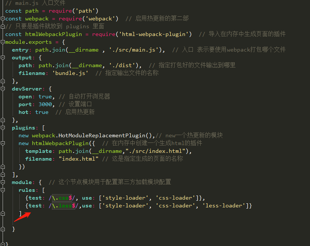Click the comment '// 指定输出文件的名称'
The height and width of the screenshot is (246, 310).
pos(127,73)
